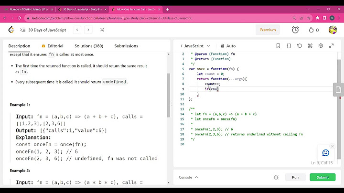This screenshot has width=344, height=193.
Task: Toggle the Auto lock setting
Action: tap(228, 46)
